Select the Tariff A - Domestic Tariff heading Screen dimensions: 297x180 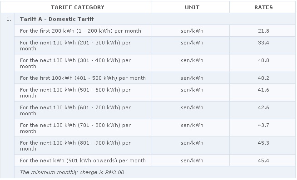click(57, 19)
